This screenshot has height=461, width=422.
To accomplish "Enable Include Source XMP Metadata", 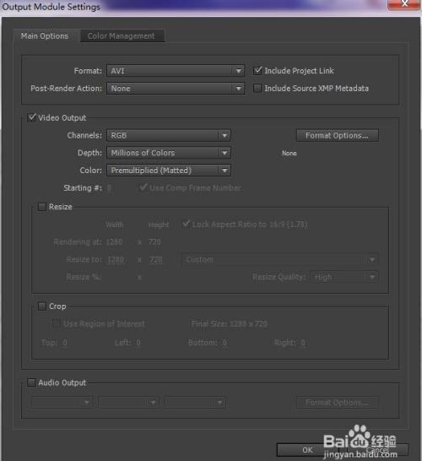I will pos(257,88).
